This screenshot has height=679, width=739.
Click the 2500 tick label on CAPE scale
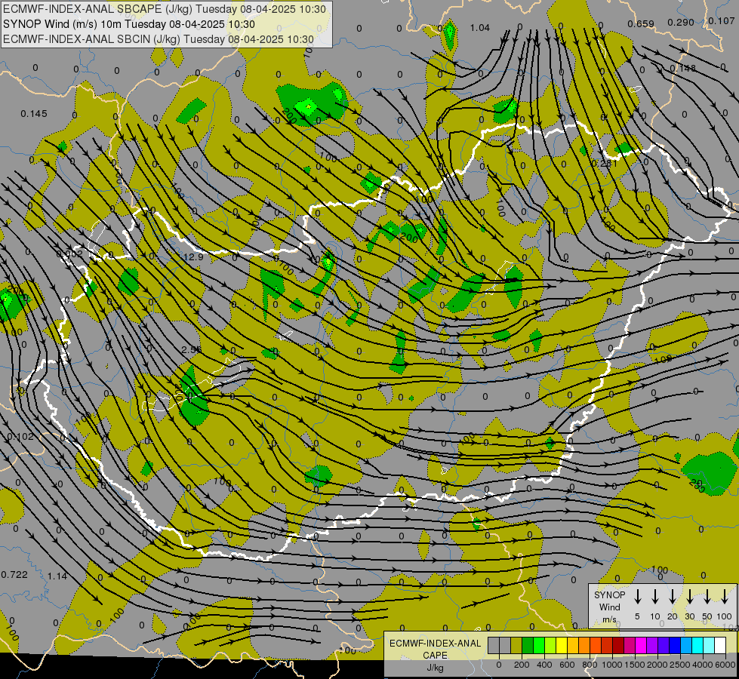680,665
